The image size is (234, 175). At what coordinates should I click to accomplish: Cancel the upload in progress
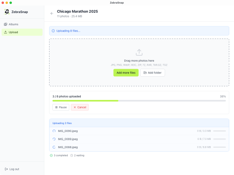tap(80, 107)
